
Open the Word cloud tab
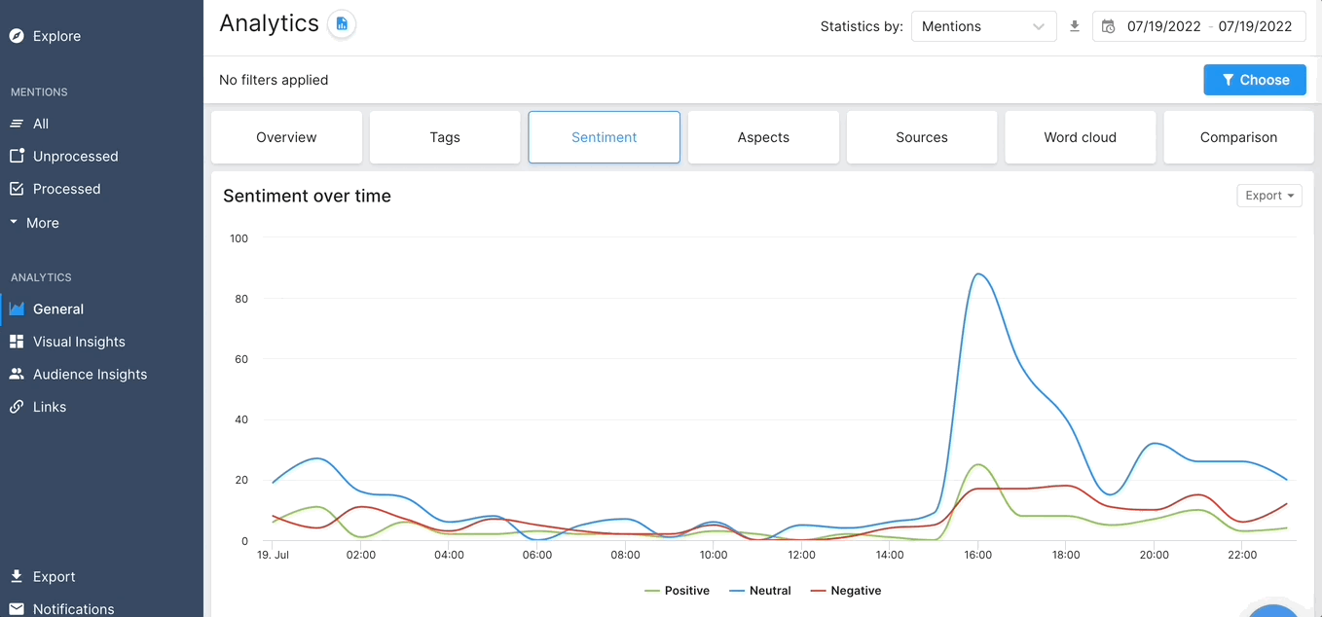(x=1081, y=137)
